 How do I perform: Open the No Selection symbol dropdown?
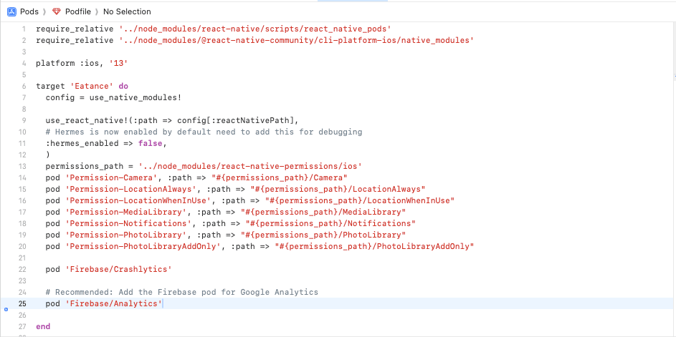click(x=127, y=11)
